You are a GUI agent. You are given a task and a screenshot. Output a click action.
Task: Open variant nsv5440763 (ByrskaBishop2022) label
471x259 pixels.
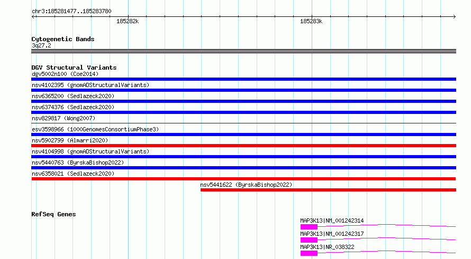(x=78, y=162)
